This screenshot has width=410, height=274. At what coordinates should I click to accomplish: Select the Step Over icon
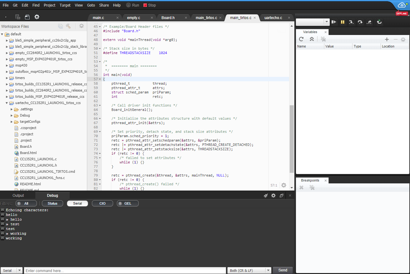(x=360, y=22)
